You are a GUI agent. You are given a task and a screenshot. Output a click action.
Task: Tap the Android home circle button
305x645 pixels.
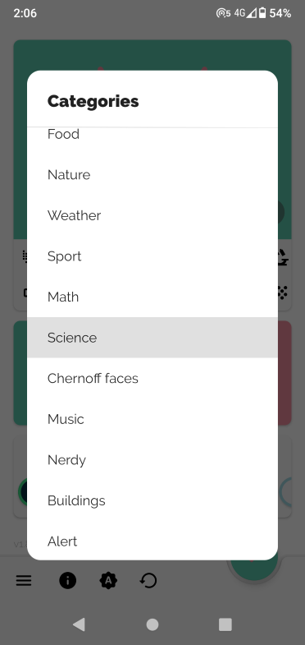click(152, 624)
